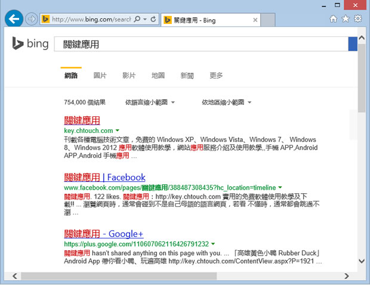Click the vertical scrollbar thumb
Viewport: 370px width, 285px height.
(x=362, y=78)
